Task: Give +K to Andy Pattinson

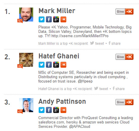Action: (125, 102)
